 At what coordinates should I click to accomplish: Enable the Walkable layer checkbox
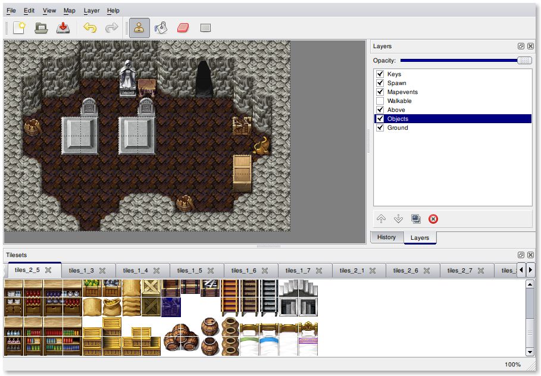tap(380, 101)
